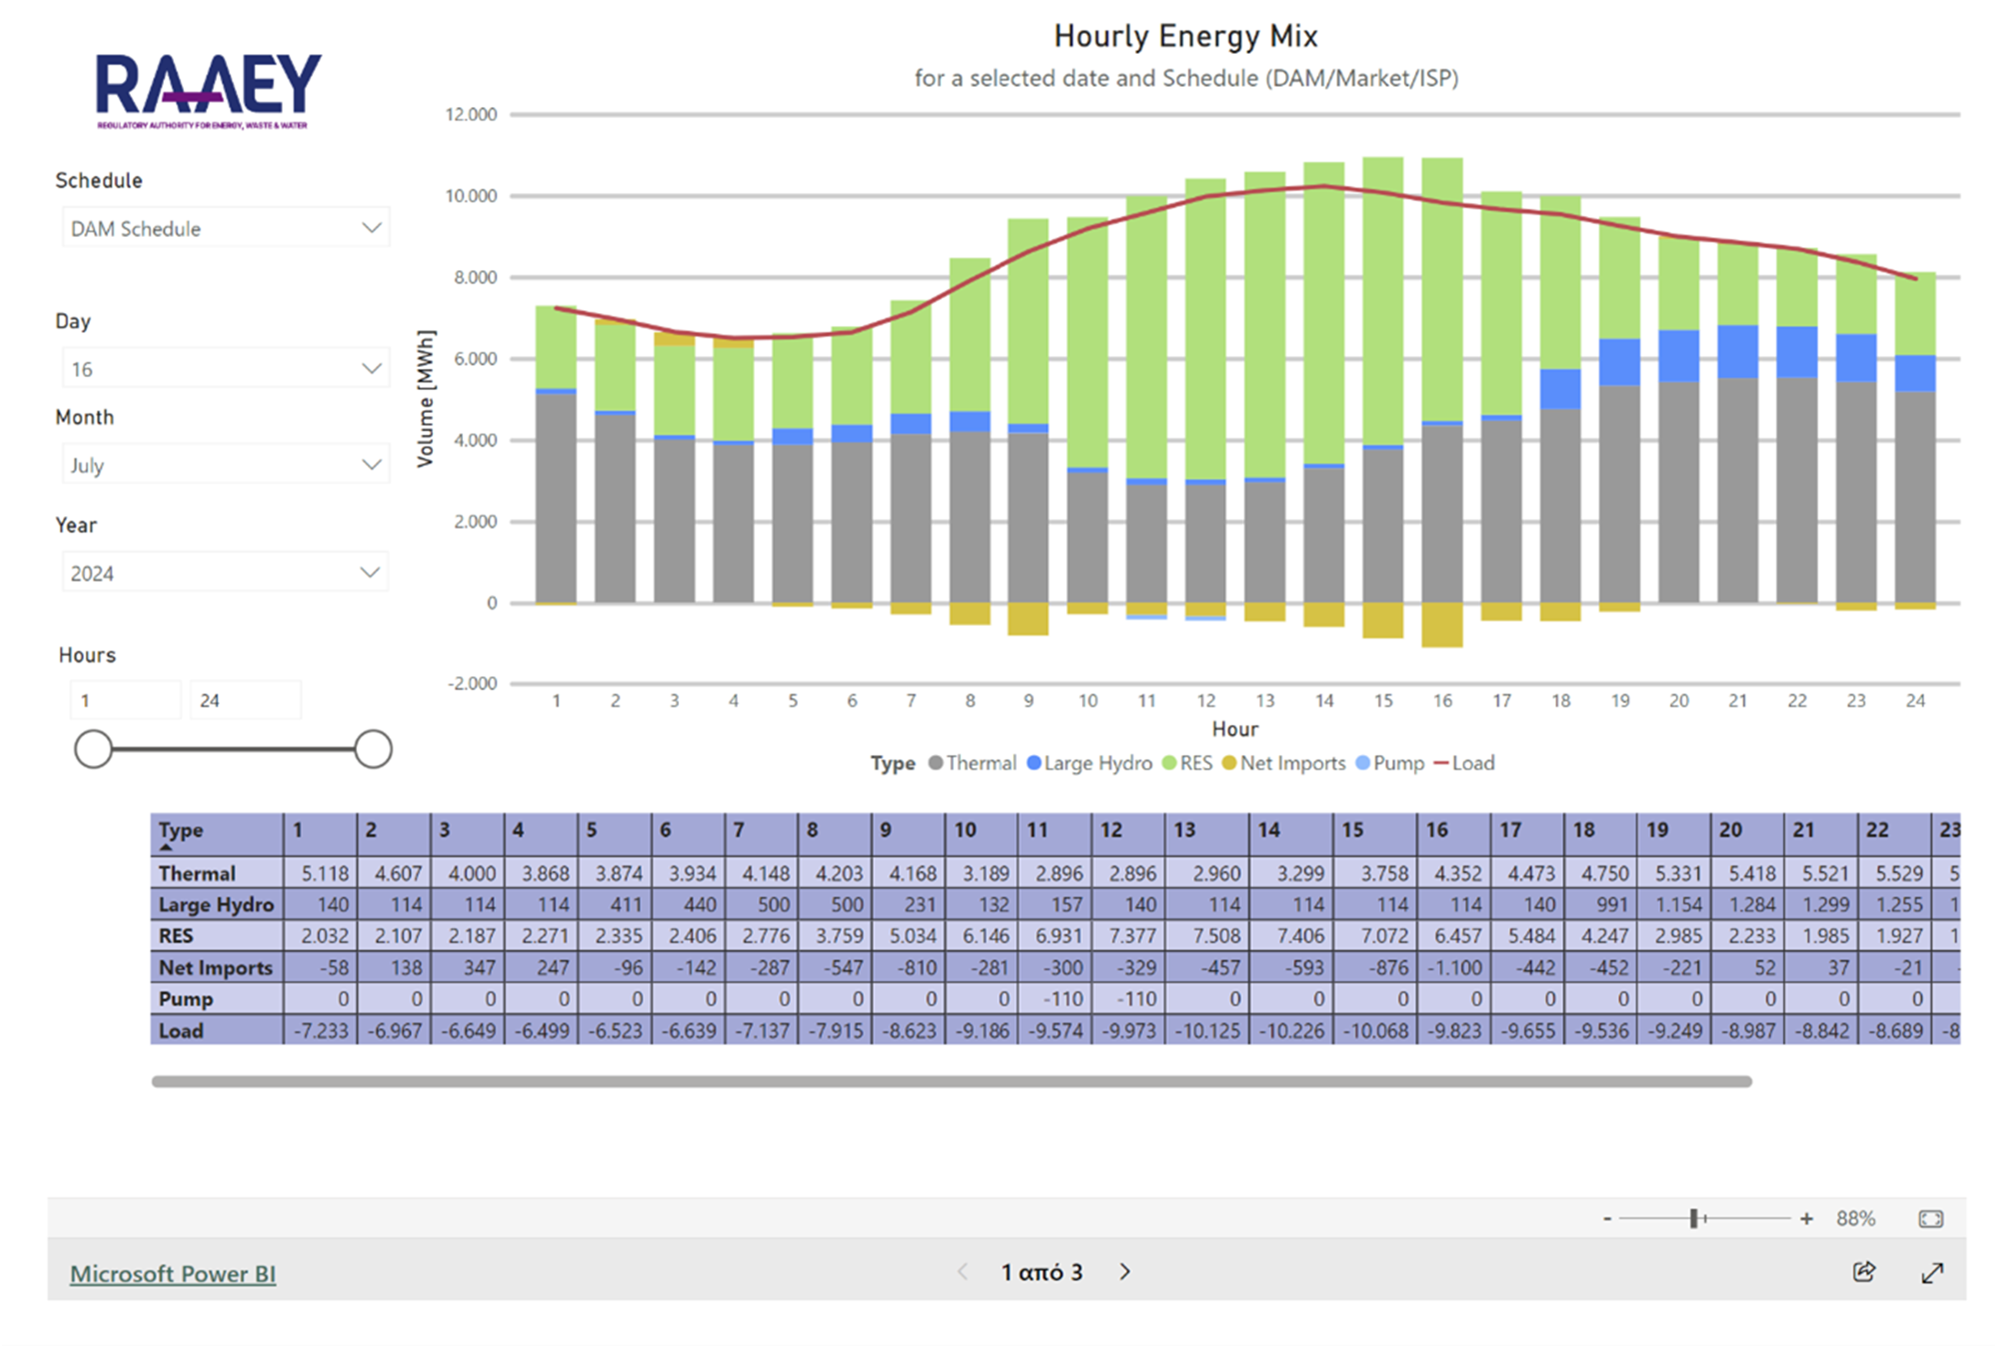This screenshot has width=1997, height=1348.
Task: Click the Hour x-axis title
Action: [x=1235, y=729]
